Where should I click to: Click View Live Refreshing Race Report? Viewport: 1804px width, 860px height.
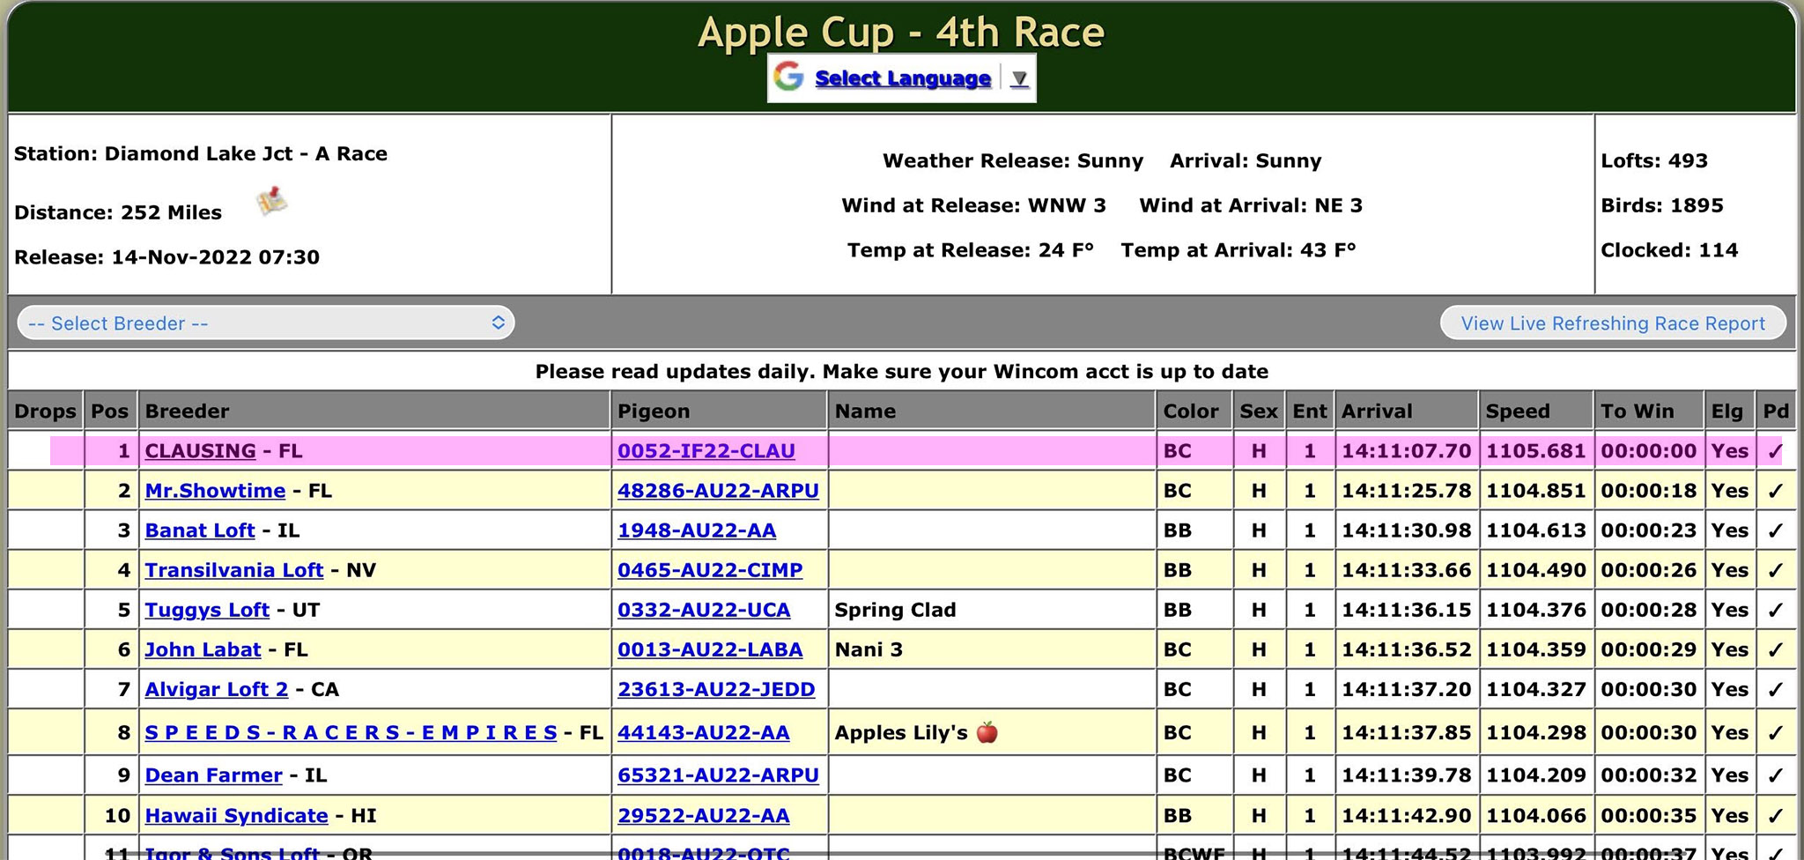(x=1613, y=323)
